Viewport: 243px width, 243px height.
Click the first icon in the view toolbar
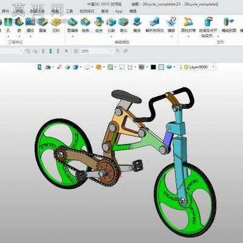(x=39, y=67)
